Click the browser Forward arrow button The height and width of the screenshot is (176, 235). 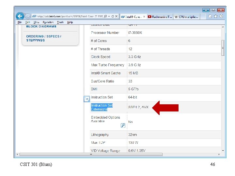click(28, 16)
